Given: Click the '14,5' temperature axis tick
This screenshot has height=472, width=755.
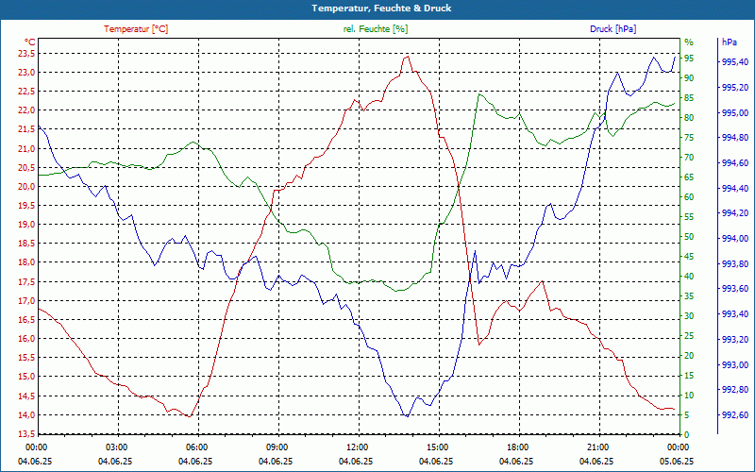Looking at the screenshot, I should click(x=27, y=396).
